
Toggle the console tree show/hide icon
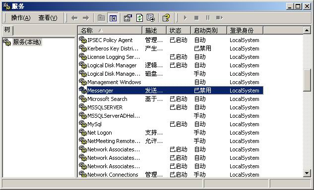(x=113, y=18)
